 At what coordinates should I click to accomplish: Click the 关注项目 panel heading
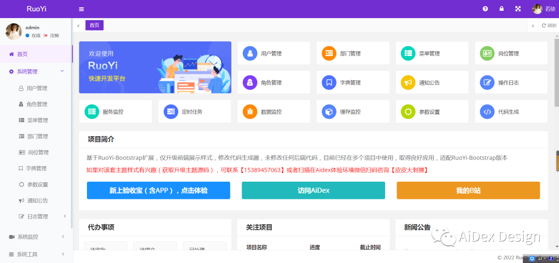pos(259,227)
